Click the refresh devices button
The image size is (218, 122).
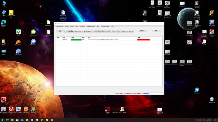pyautogui.click(x=142, y=31)
